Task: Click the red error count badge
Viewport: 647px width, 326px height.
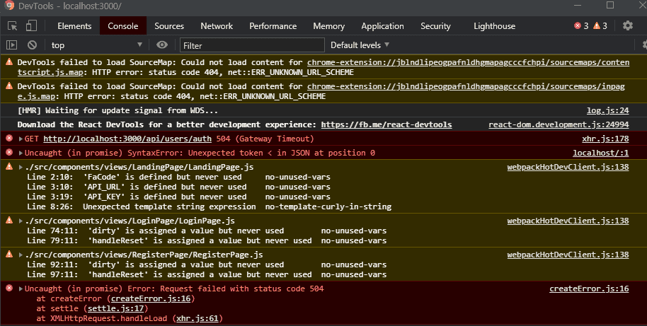Action: tap(581, 26)
